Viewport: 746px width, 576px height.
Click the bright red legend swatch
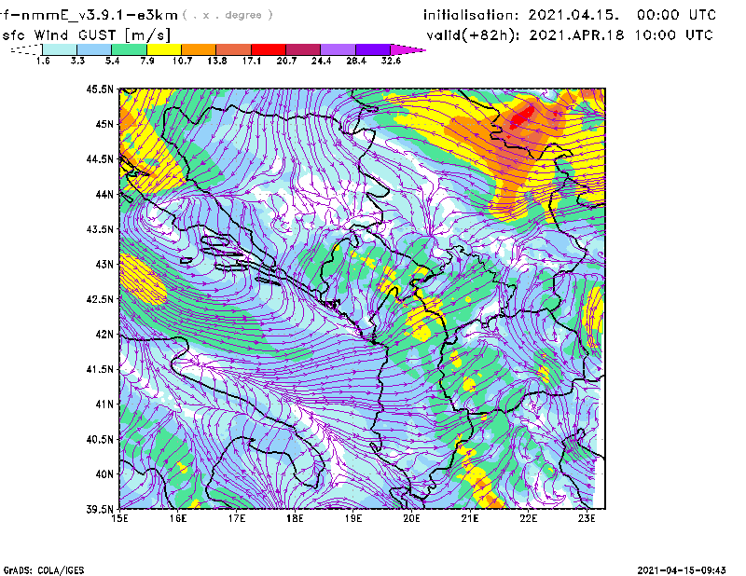tap(269, 49)
